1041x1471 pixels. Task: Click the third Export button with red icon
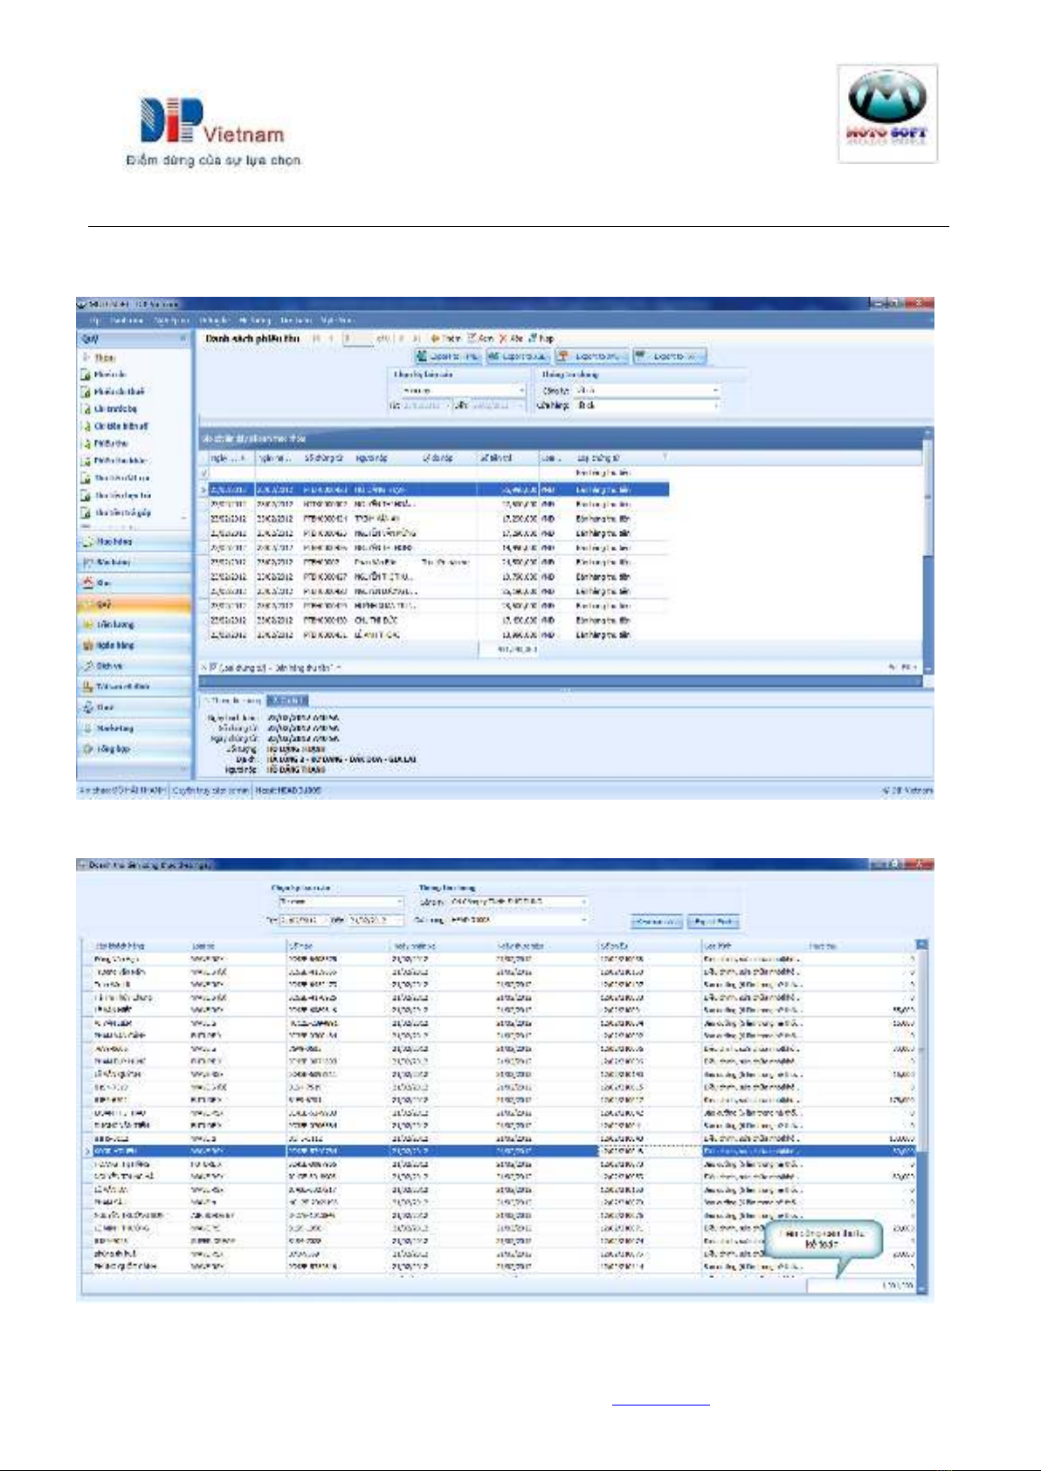591,356
